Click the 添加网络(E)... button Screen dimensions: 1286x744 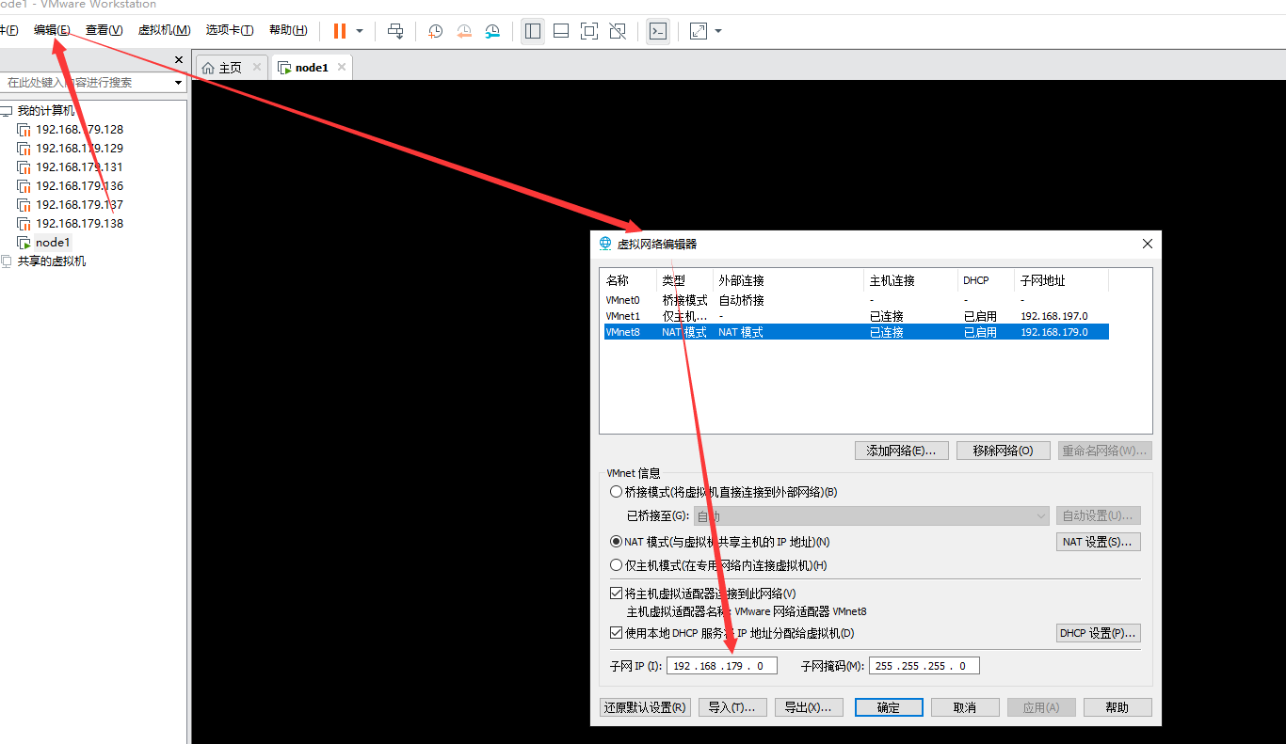tap(901, 451)
